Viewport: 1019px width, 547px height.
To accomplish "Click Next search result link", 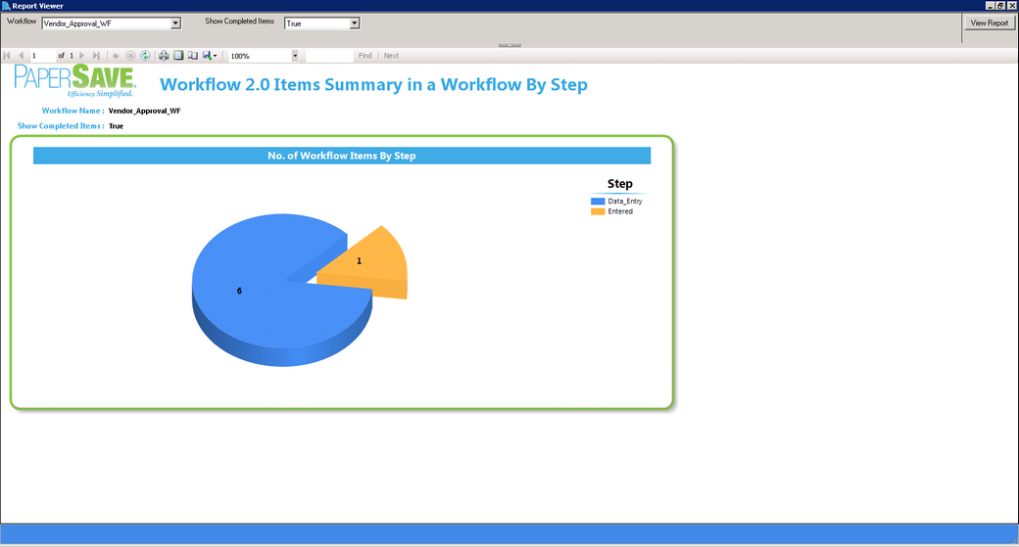I will point(391,56).
